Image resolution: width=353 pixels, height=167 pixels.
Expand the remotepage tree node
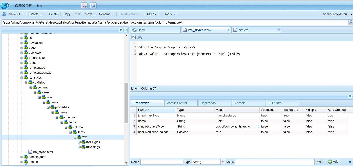pyautogui.click(x=22, y=68)
